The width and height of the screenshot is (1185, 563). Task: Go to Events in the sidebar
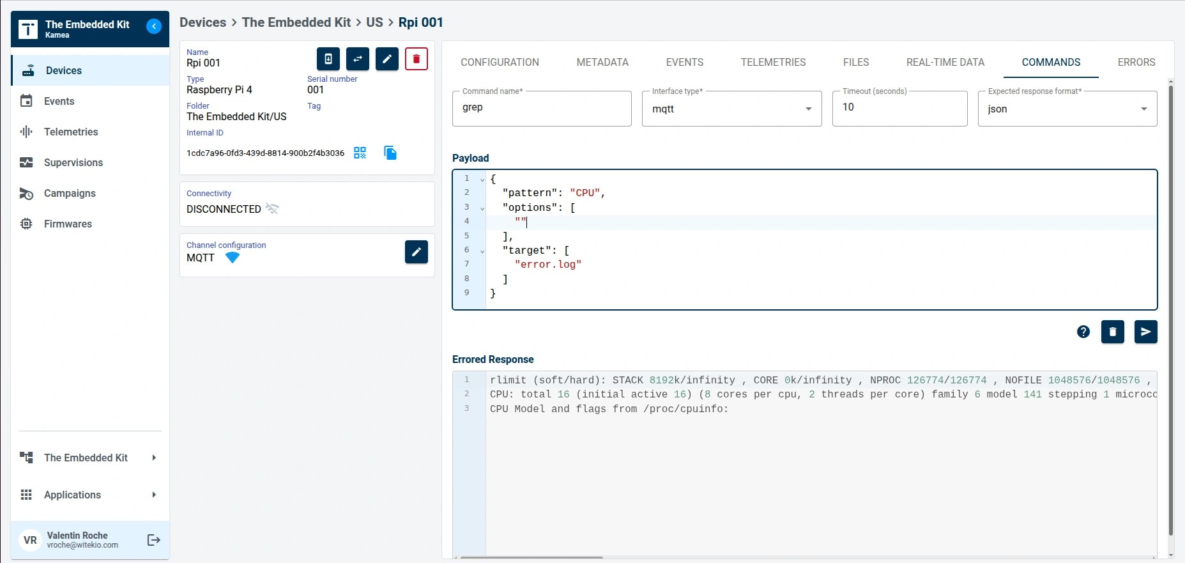coord(90,101)
